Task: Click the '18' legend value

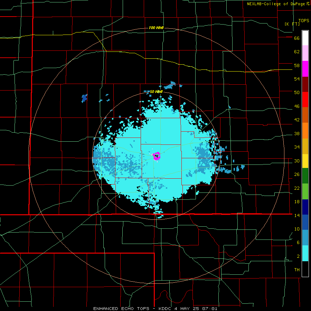Action: [x=297, y=202]
